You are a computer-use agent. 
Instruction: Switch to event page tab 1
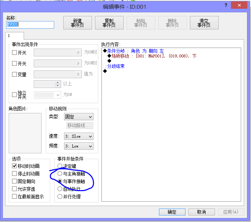click(x=15, y=36)
